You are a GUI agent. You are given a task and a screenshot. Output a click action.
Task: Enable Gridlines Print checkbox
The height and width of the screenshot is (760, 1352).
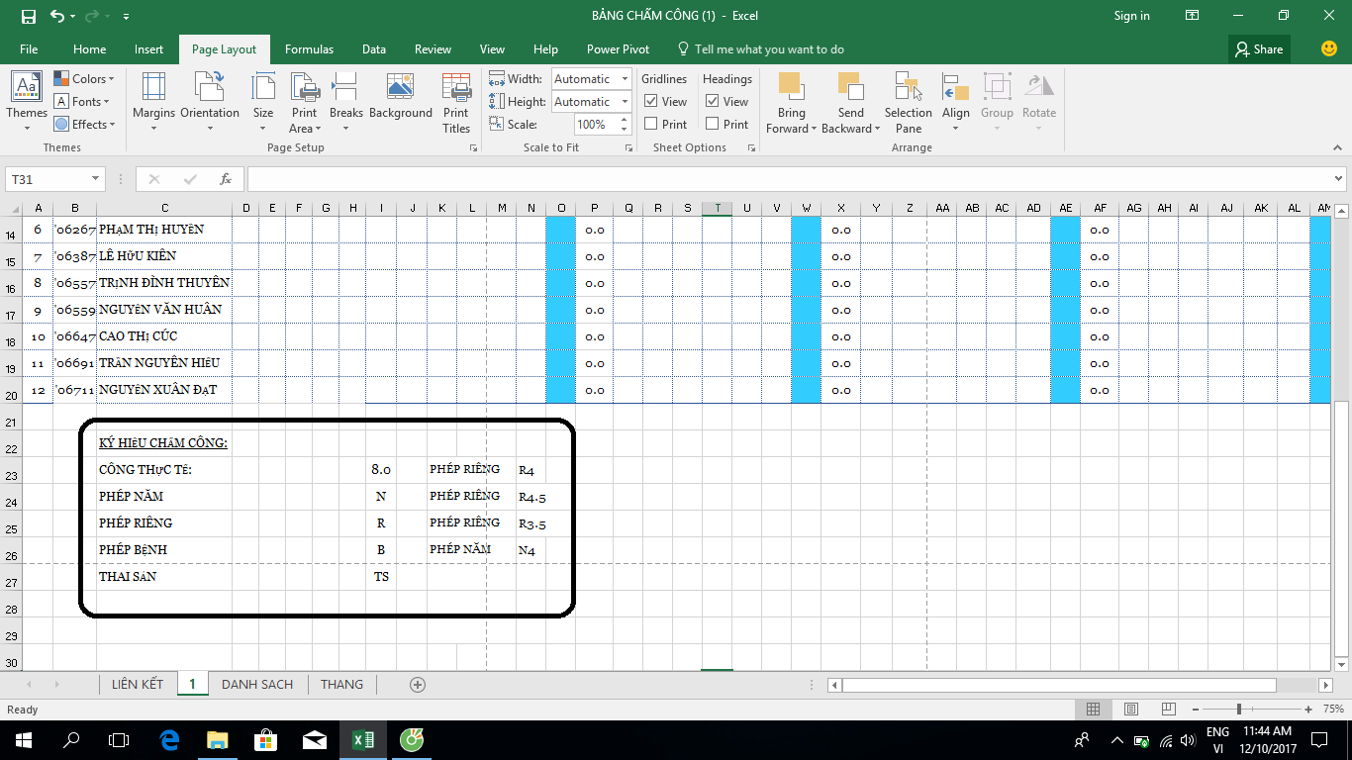coord(651,124)
